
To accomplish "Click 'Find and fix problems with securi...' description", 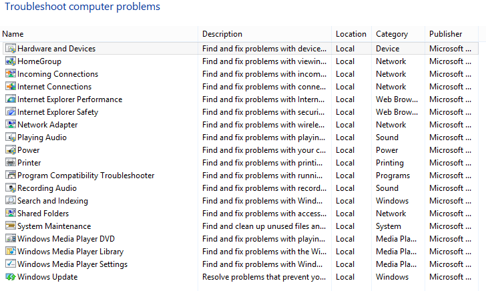I will 264,112.
